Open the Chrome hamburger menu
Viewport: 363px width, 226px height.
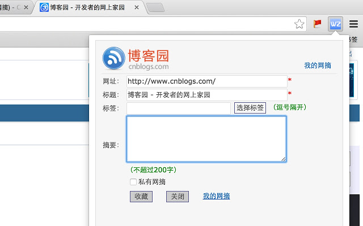coord(353,24)
